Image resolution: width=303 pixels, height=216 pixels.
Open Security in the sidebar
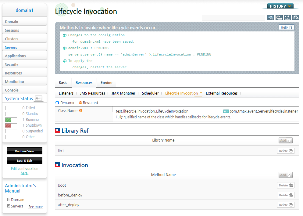25,64
